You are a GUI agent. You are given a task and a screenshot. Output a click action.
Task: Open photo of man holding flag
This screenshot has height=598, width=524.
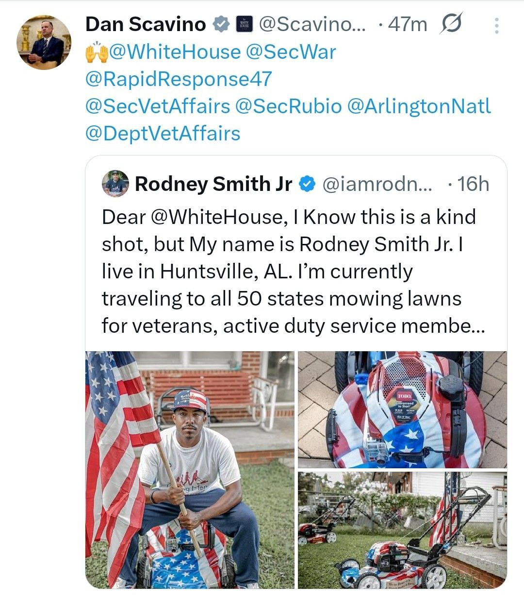[x=190, y=469]
